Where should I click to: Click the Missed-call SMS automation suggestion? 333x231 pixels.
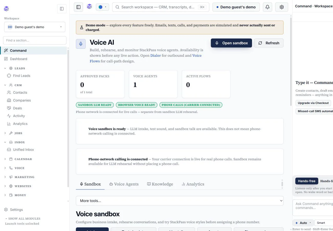pyautogui.click(x=314, y=111)
